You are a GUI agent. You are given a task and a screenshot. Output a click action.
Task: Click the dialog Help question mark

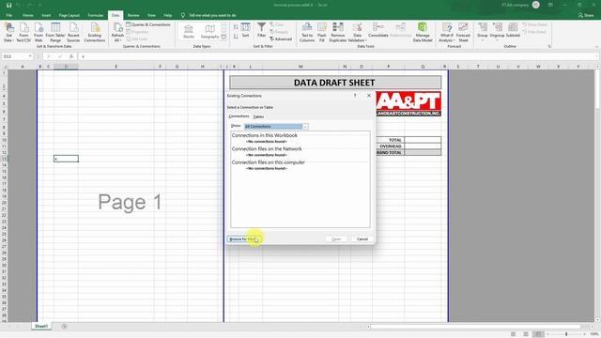pyautogui.click(x=355, y=96)
